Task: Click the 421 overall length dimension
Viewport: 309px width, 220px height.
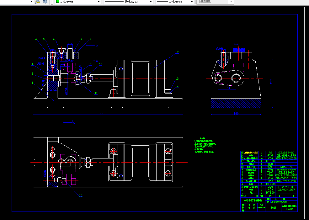Action: (x=103, y=114)
